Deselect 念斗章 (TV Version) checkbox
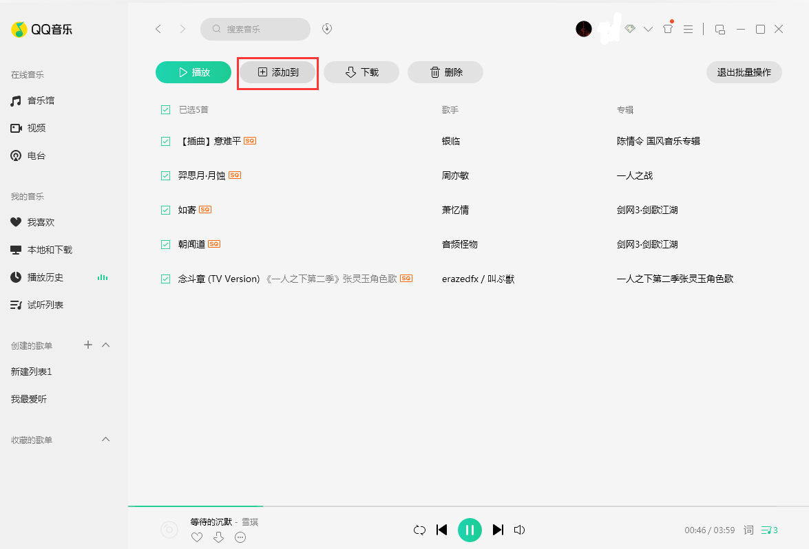This screenshot has height=549, width=809. 165,278
